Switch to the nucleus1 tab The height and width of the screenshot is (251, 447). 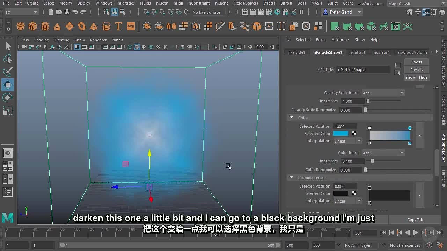pos(381,52)
